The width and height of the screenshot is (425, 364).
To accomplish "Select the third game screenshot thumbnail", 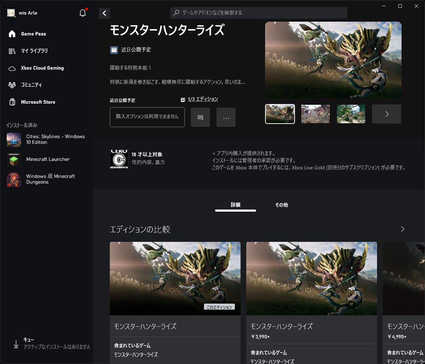I will click(351, 114).
